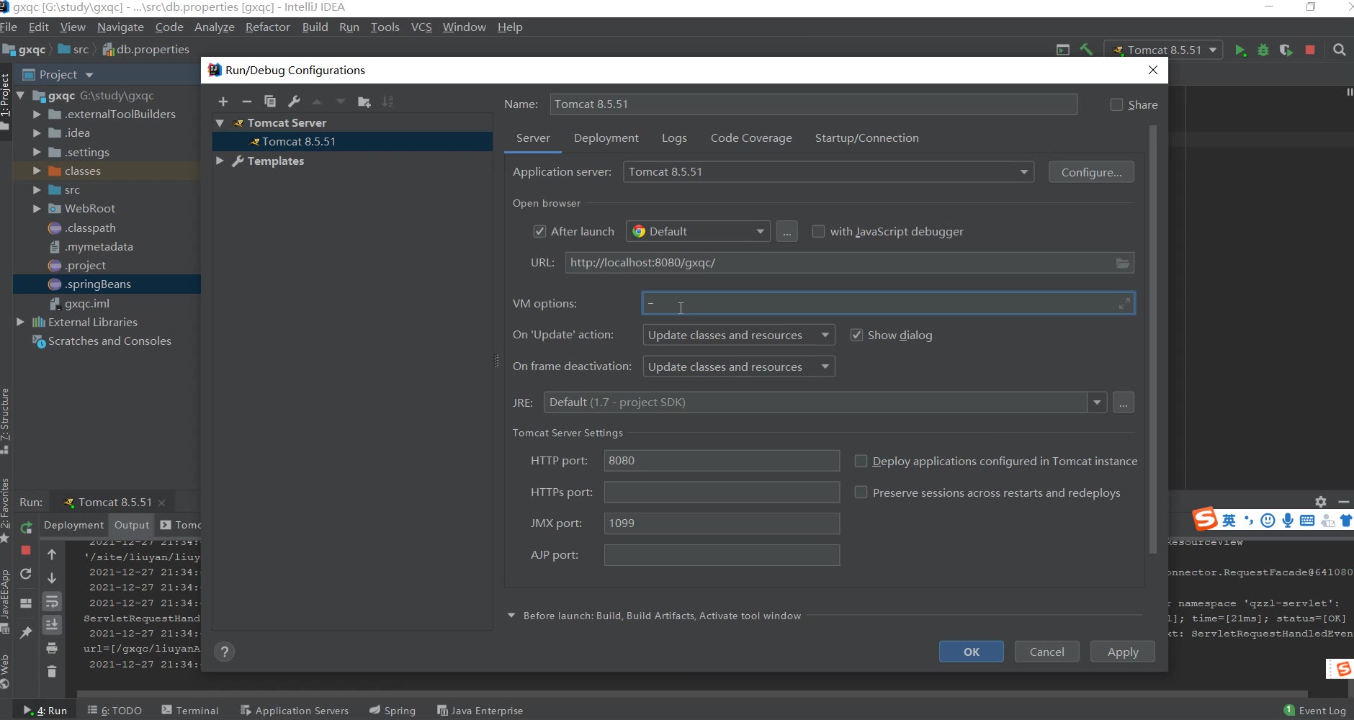1354x720 pixels.
Task: Click the Debug bug icon in main toolbar
Action: click(x=1263, y=50)
